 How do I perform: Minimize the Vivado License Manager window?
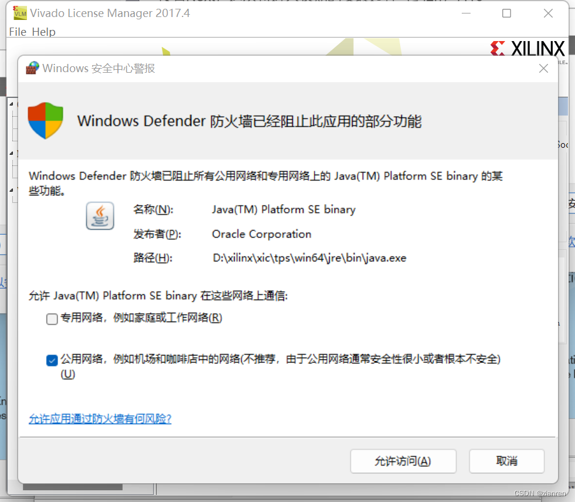(466, 13)
